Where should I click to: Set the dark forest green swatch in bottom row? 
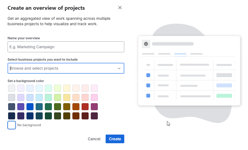click(x=48, y=116)
